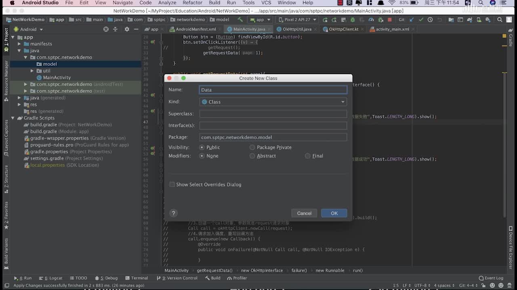Open the Navigate menu
This screenshot has height=290, width=517.
(x=123, y=3)
